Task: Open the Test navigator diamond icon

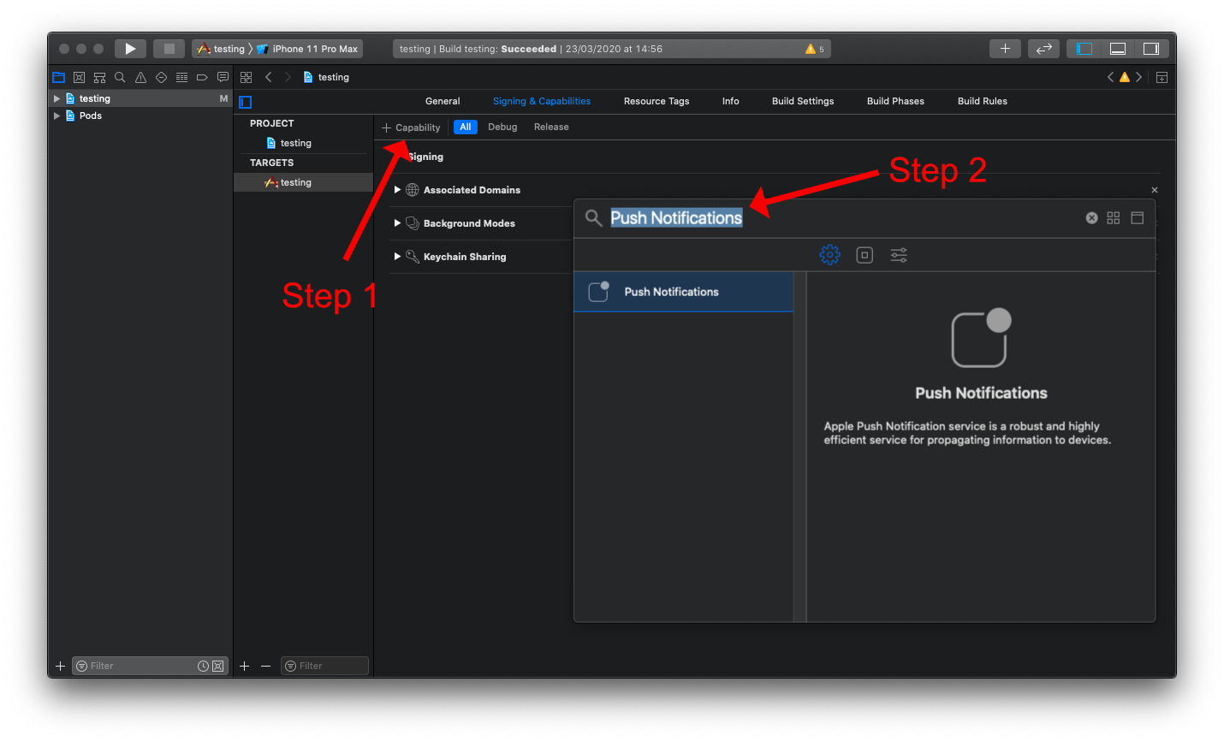Action: [x=161, y=77]
